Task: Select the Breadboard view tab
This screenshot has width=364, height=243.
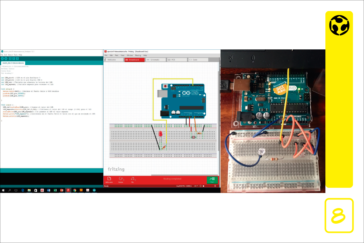Action: pyautogui.click(x=135, y=60)
